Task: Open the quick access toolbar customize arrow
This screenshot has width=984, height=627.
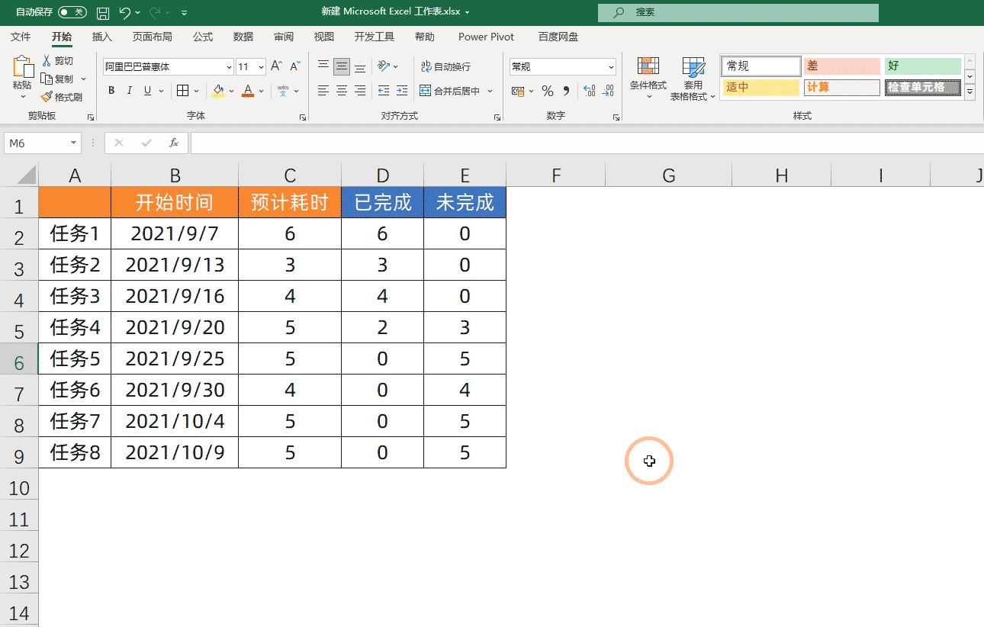Action: pos(185,13)
